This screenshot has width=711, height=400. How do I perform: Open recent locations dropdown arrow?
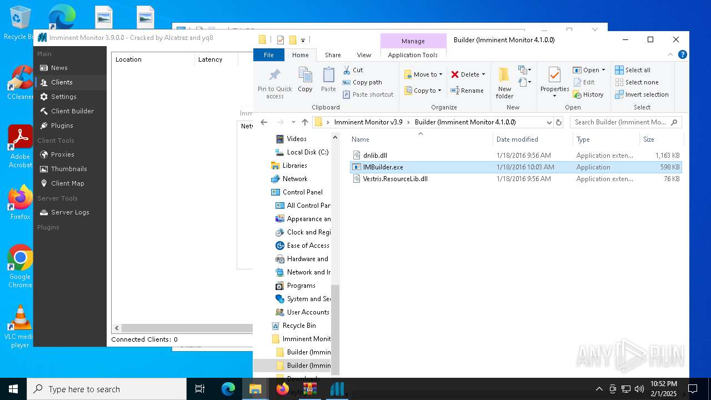click(x=293, y=122)
